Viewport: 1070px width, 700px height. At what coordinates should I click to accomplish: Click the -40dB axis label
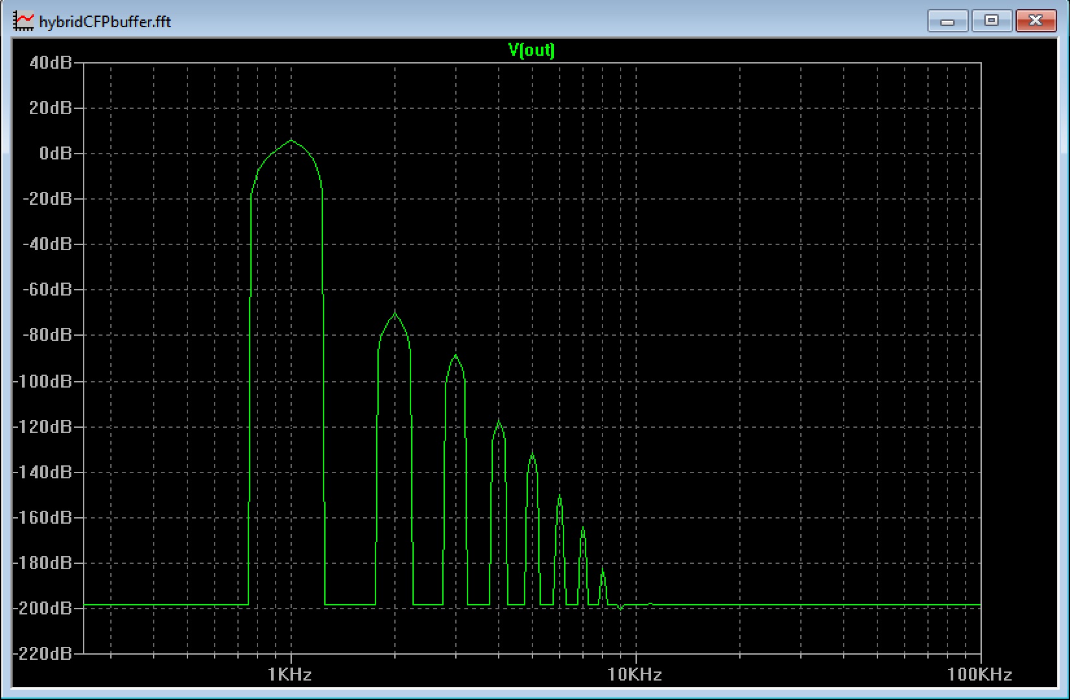pos(47,244)
